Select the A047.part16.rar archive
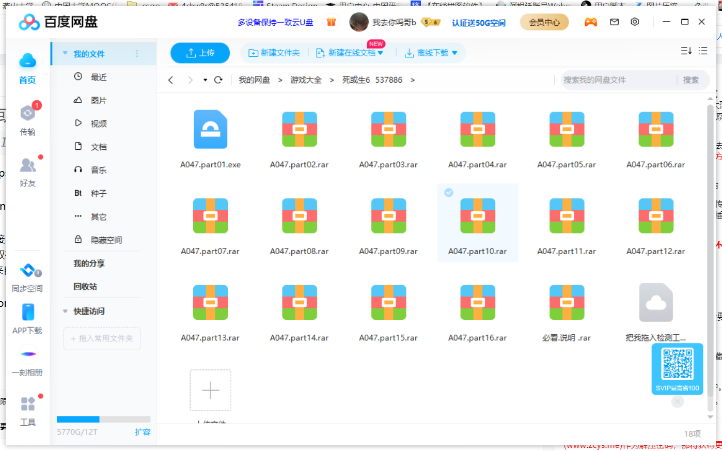Viewport: 722px width, 451px height. pyautogui.click(x=478, y=312)
